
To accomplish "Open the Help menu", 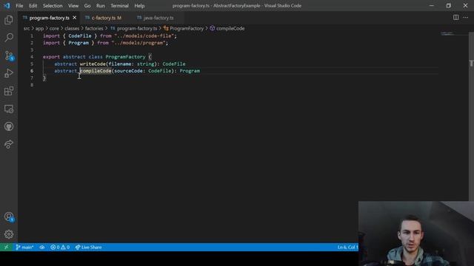I will 139,6.
